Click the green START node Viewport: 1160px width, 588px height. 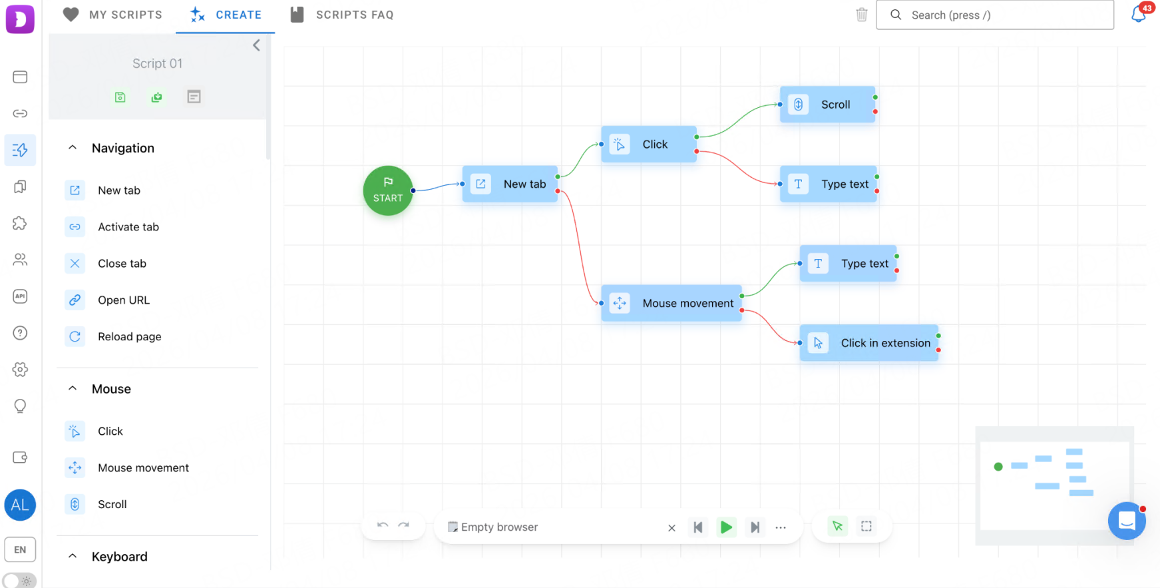pyautogui.click(x=388, y=190)
